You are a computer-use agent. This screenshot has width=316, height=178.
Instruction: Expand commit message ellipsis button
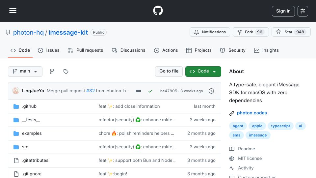pos(139,91)
